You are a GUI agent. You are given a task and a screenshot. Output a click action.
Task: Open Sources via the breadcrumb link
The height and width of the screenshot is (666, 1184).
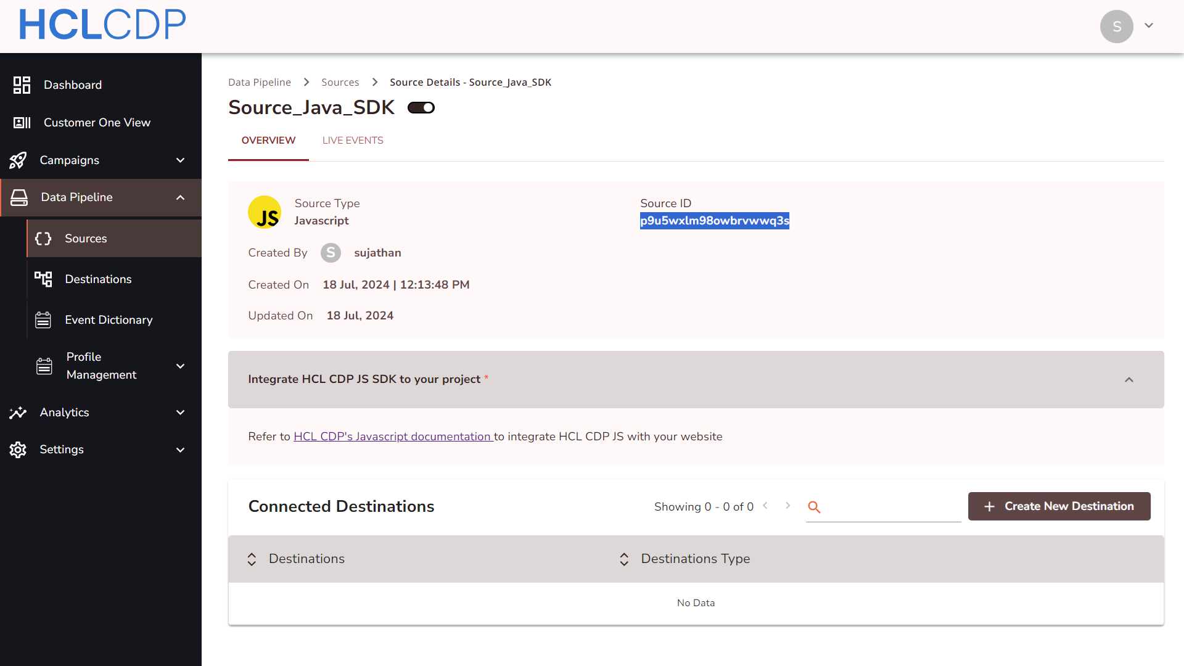340,81
